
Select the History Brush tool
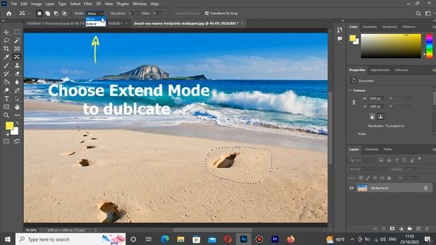(6, 73)
